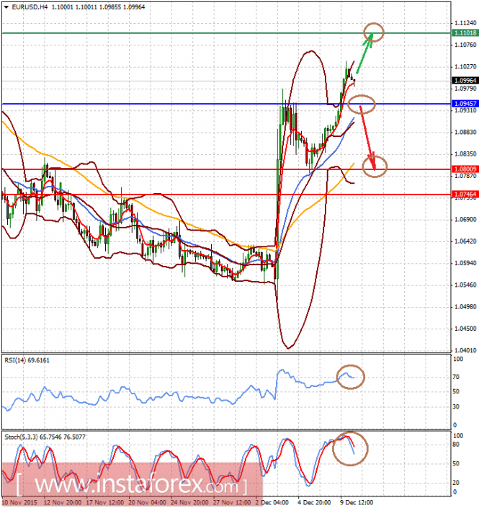Click the EURUSD,H4 symbol title text
Viewport: 479px width, 508px height.
30,6
